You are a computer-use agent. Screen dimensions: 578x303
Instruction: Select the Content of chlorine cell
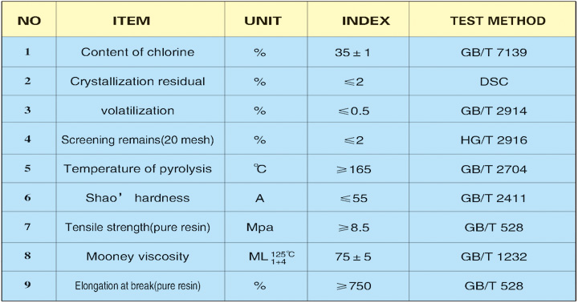(x=137, y=52)
